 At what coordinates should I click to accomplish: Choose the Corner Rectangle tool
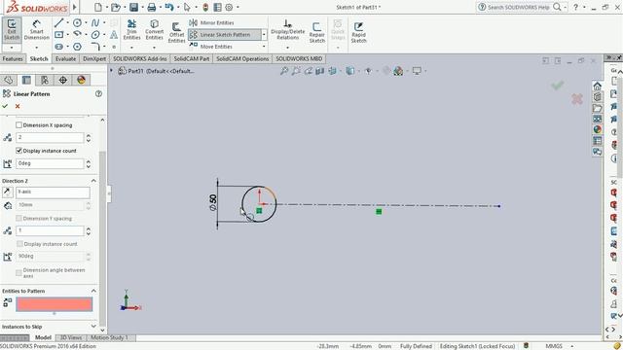(x=58, y=35)
